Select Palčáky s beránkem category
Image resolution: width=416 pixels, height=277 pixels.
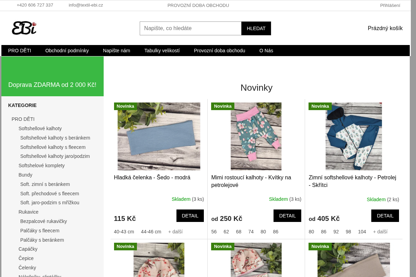click(x=42, y=240)
